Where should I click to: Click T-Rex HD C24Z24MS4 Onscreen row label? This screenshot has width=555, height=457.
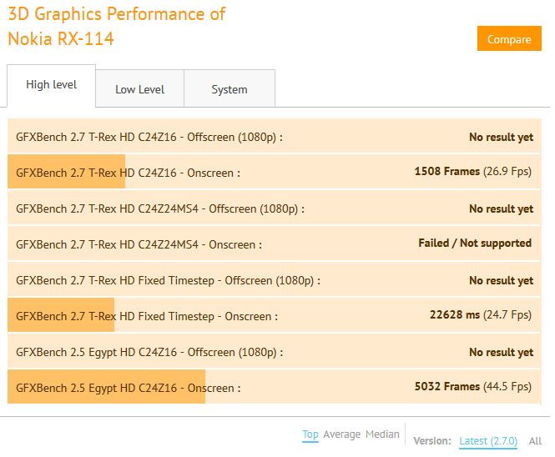tap(139, 245)
